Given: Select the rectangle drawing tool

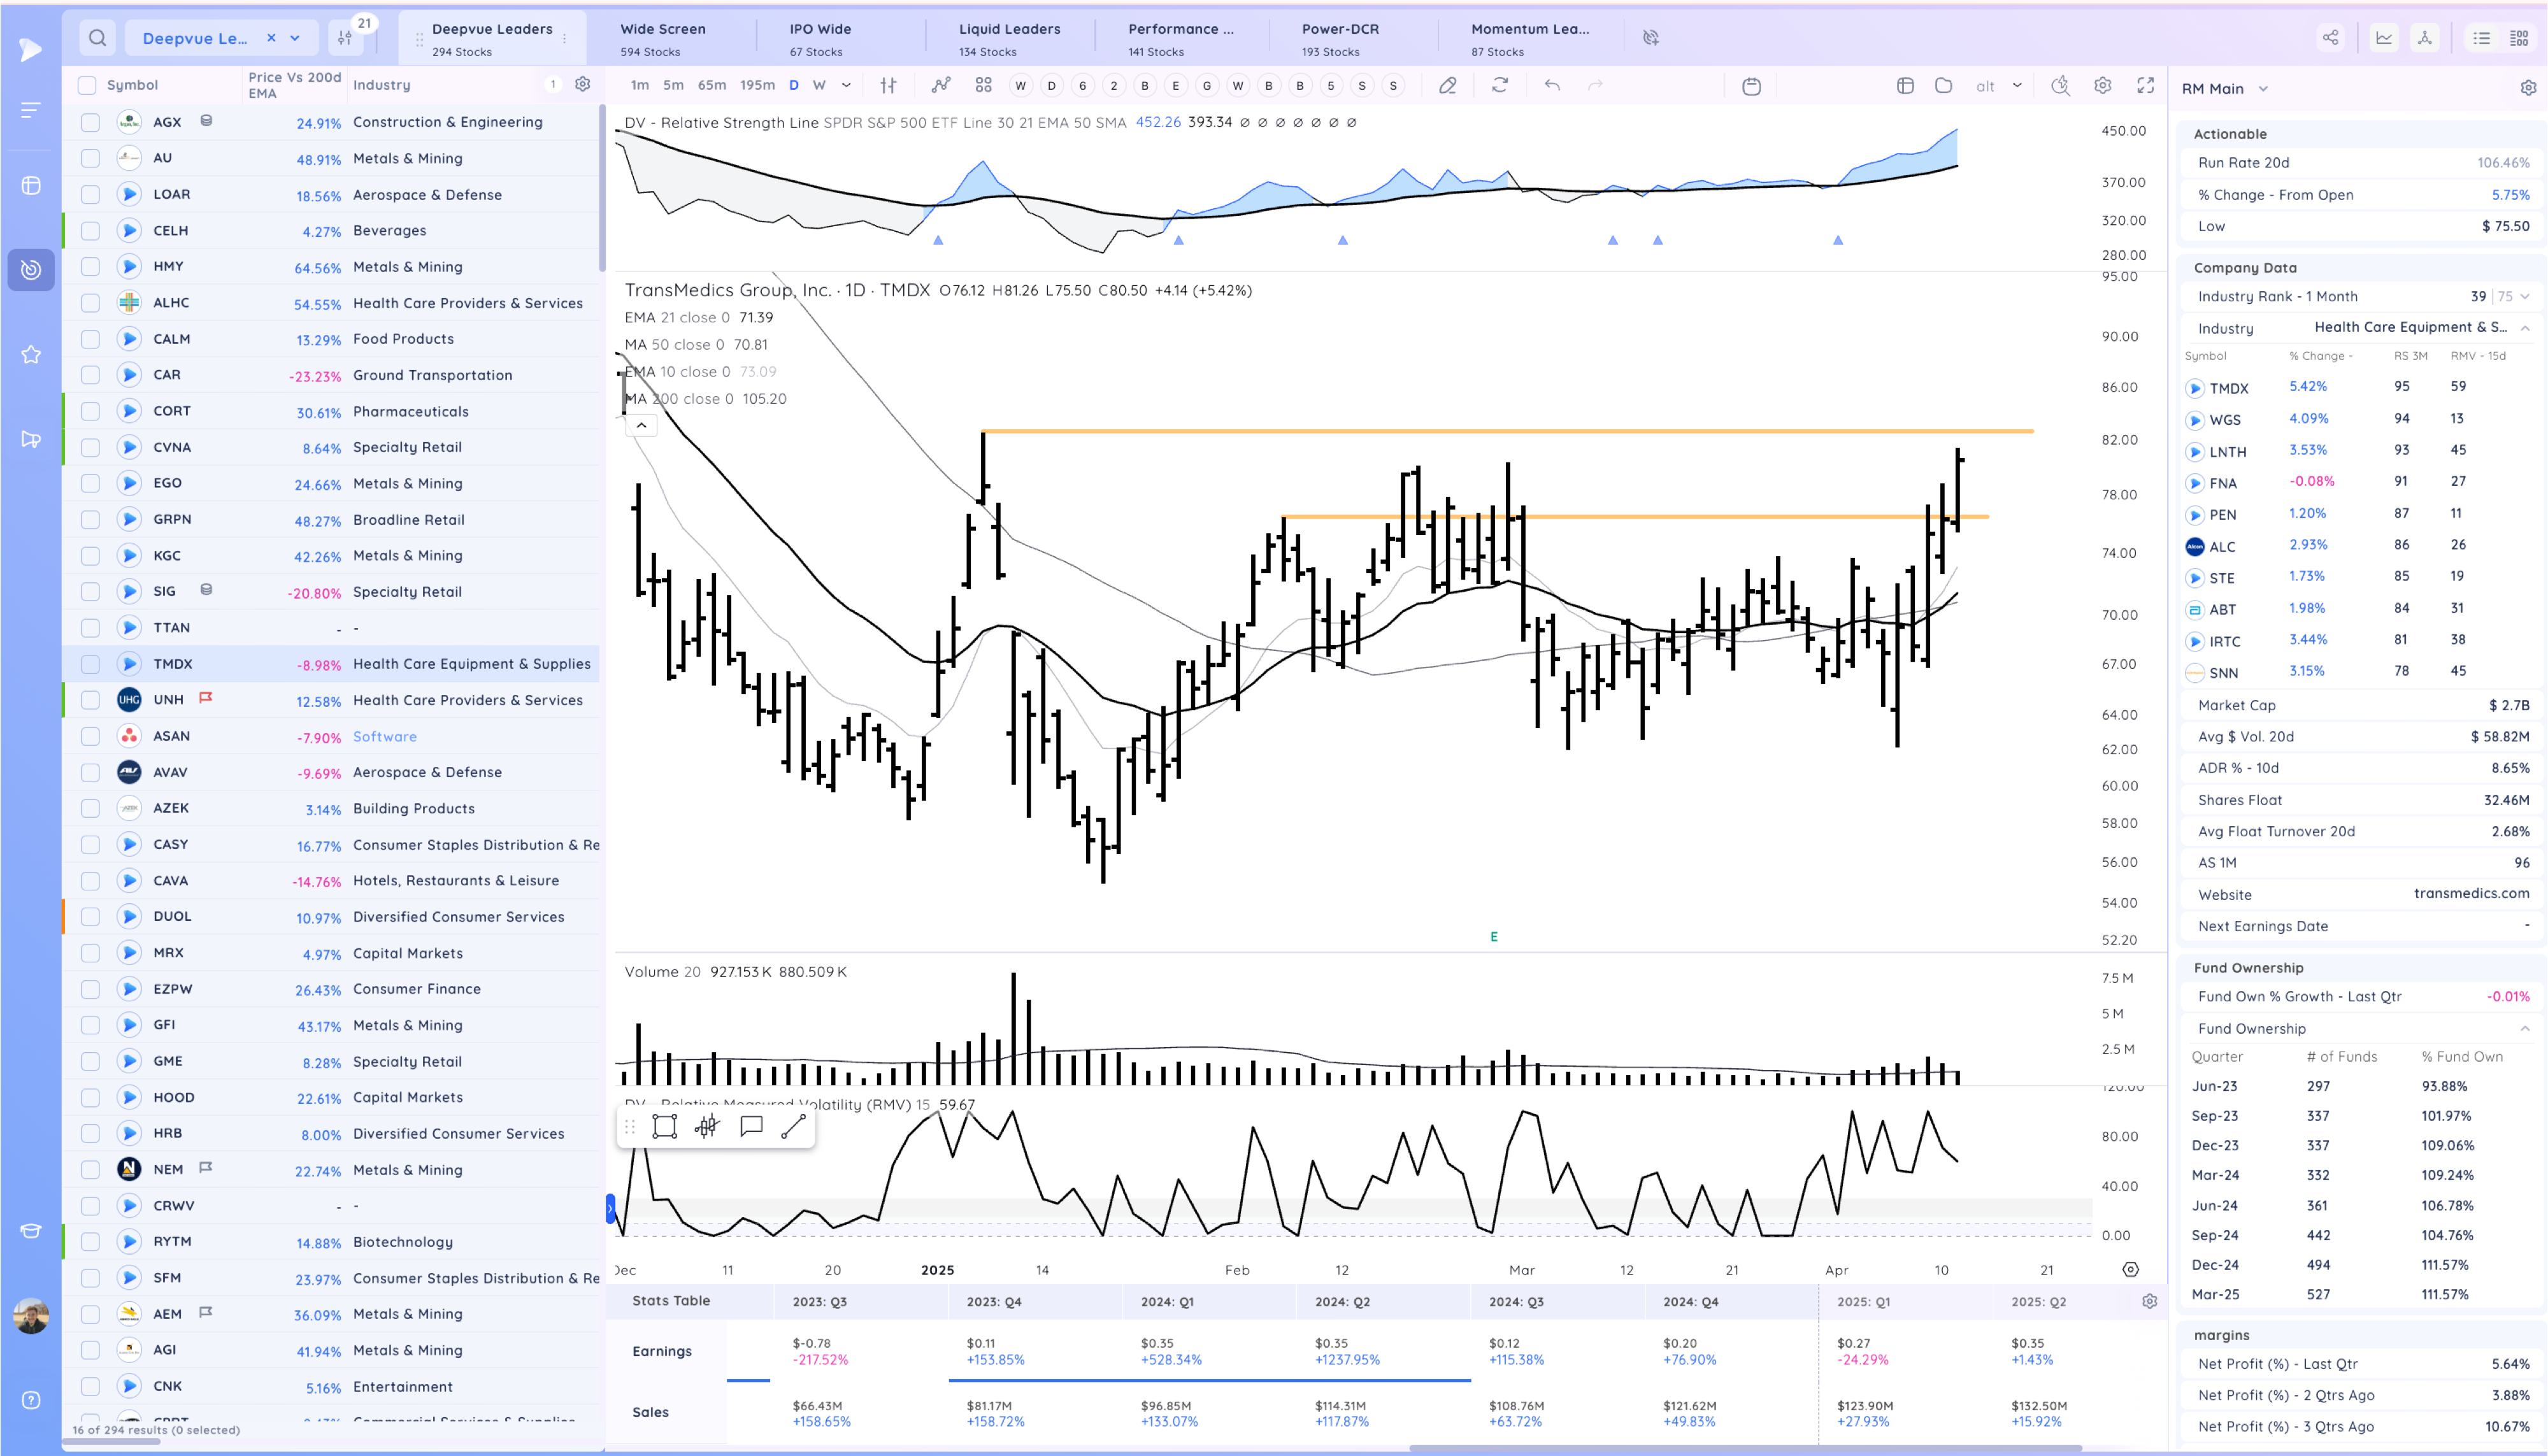Looking at the screenshot, I should point(664,1127).
